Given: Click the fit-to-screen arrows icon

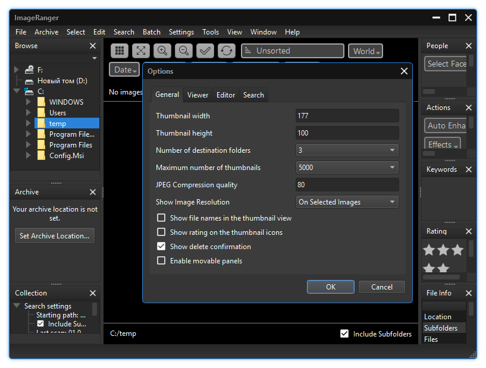Looking at the screenshot, I should [140, 51].
